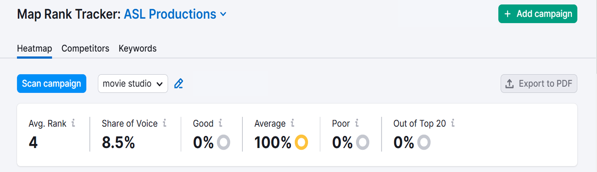Click the info icon next to Good
Screen dimensions: 597x172
click(x=220, y=123)
